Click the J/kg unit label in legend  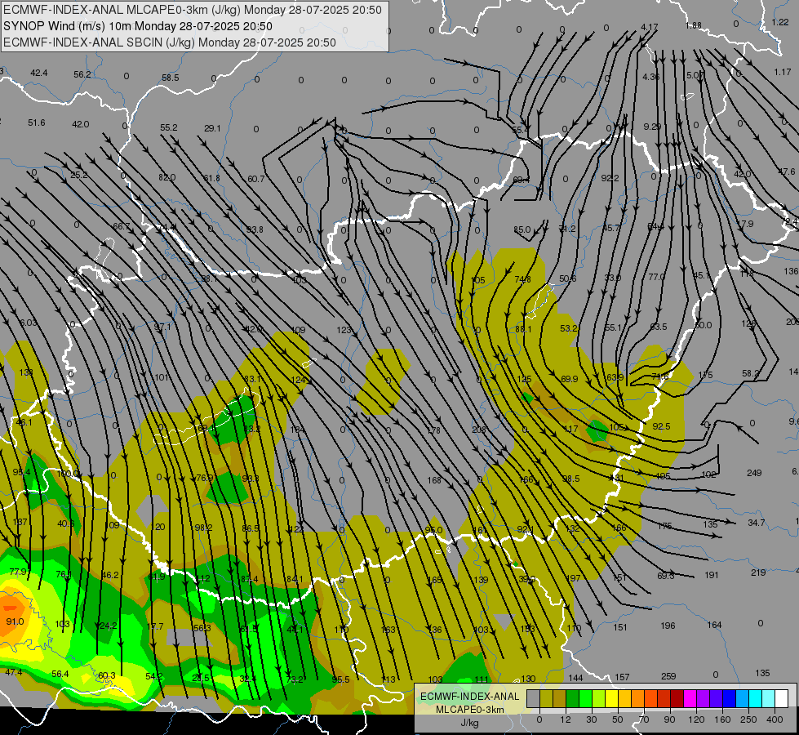[x=469, y=723]
